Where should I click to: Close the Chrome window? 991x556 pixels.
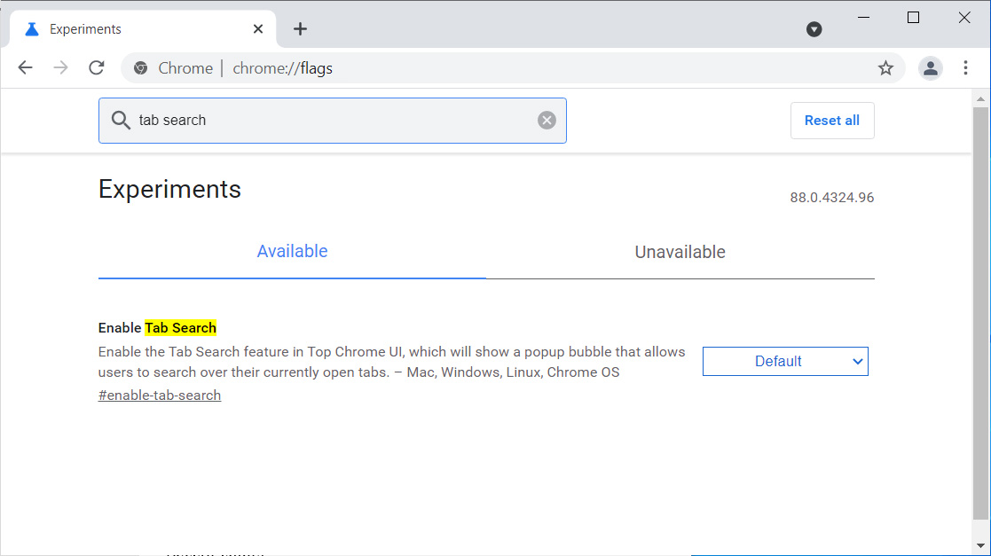point(963,18)
